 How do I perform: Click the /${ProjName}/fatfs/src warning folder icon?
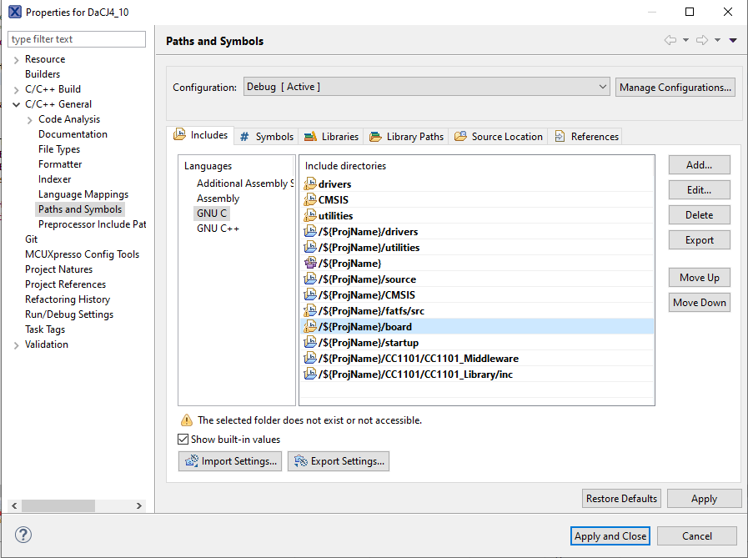point(310,311)
